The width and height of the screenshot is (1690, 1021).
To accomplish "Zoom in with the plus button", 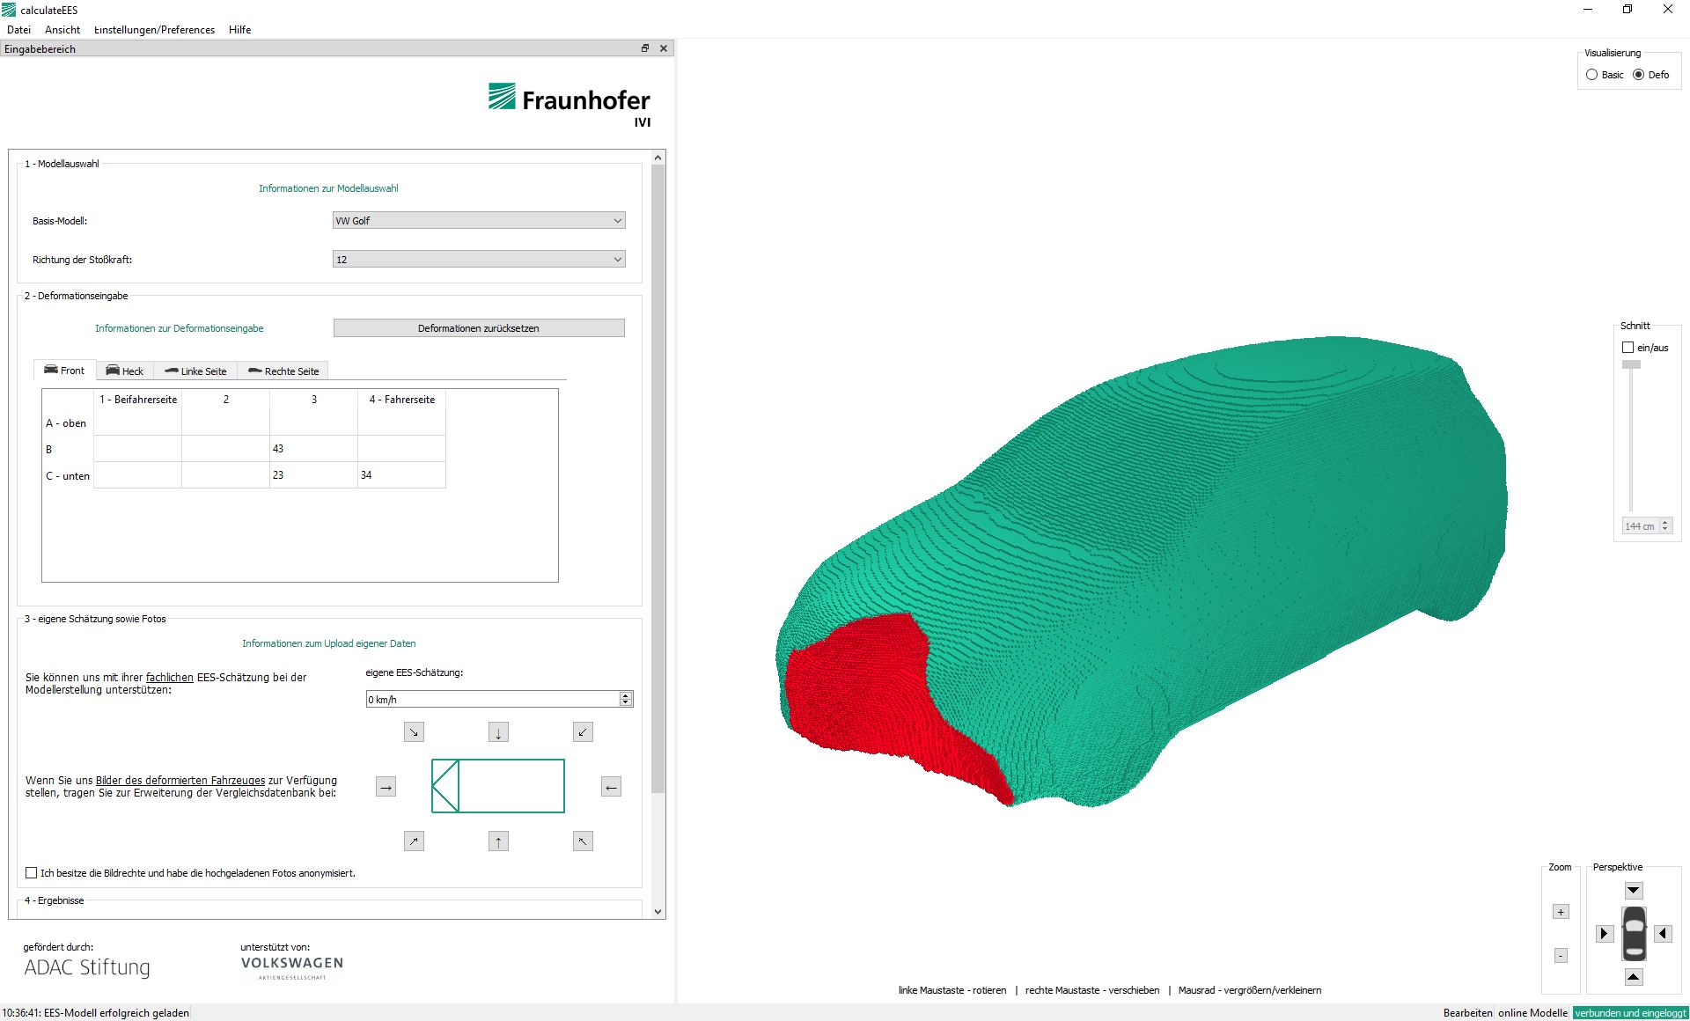I will 1561,912.
